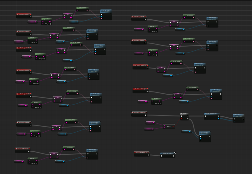The height and width of the screenshot is (174, 252).
Task: Select the To Text (String) node in Button_11's chain
Action: pos(193,89)
